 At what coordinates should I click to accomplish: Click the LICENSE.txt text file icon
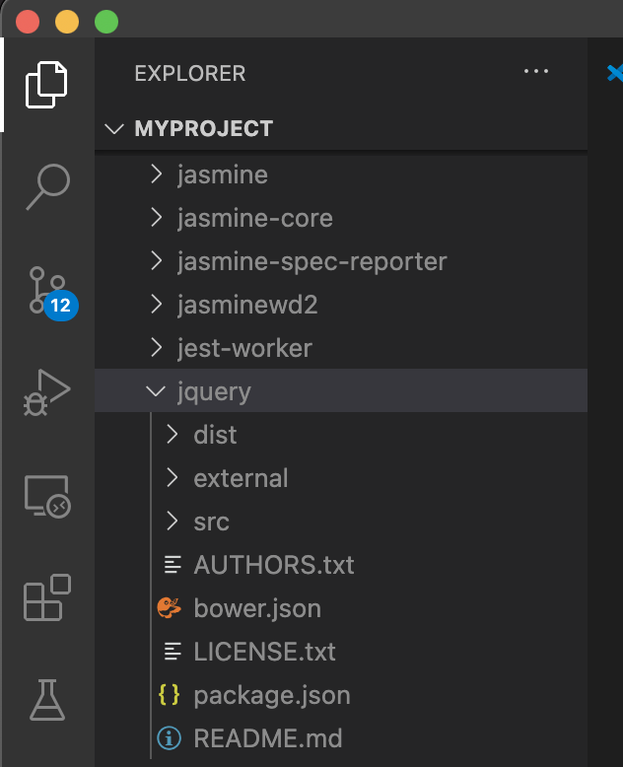point(173,651)
